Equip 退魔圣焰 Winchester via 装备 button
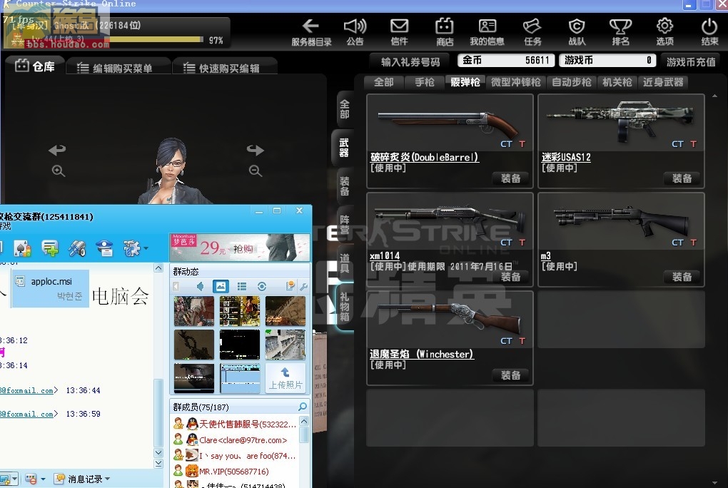This screenshot has width=728, height=488. tap(511, 375)
